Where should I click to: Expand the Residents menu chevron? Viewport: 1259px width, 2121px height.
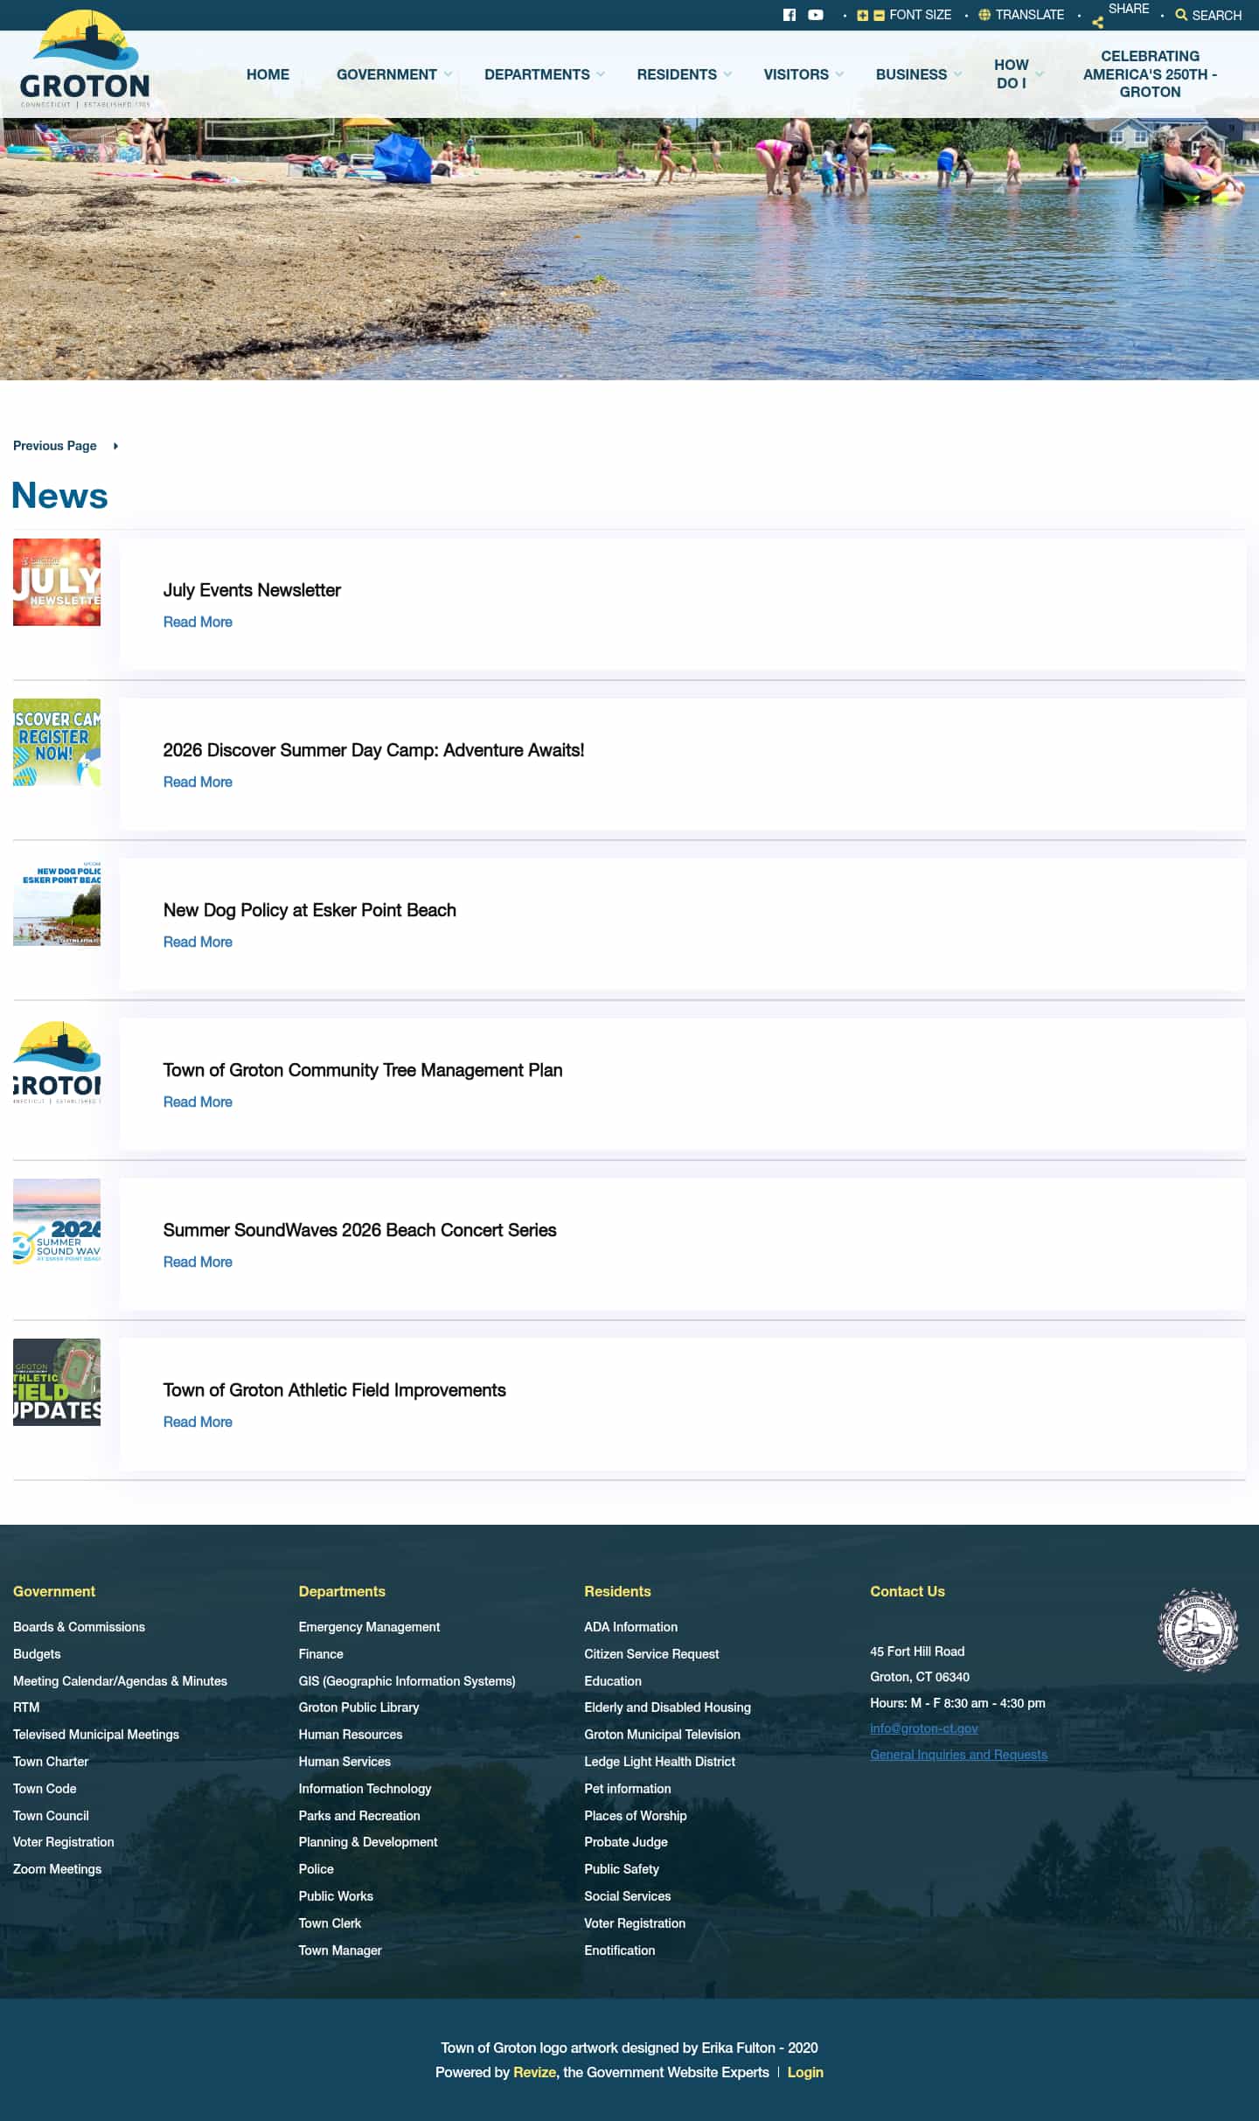click(x=727, y=74)
